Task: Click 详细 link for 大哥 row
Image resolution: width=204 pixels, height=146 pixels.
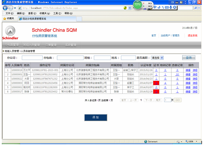Action: (195, 79)
